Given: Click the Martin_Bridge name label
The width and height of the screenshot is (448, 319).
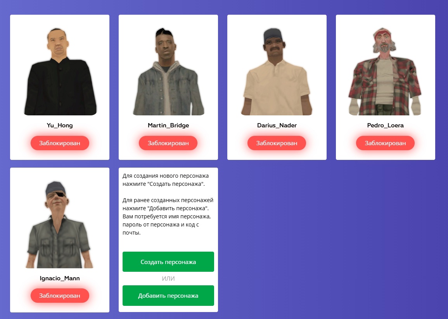Looking at the screenshot, I should (168, 125).
